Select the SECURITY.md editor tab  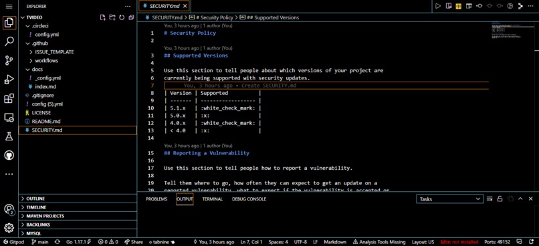tap(165, 6)
